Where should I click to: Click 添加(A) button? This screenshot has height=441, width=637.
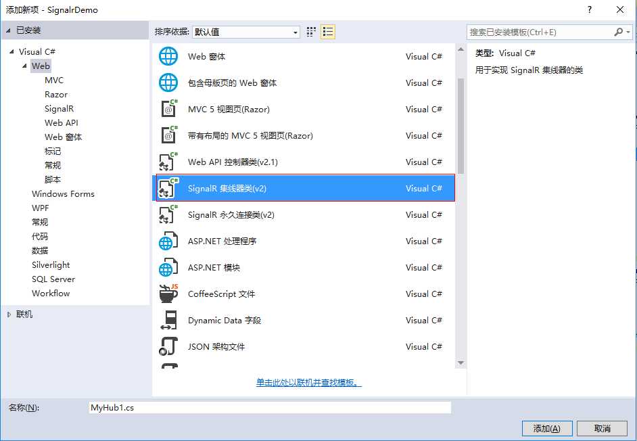pyautogui.click(x=547, y=428)
